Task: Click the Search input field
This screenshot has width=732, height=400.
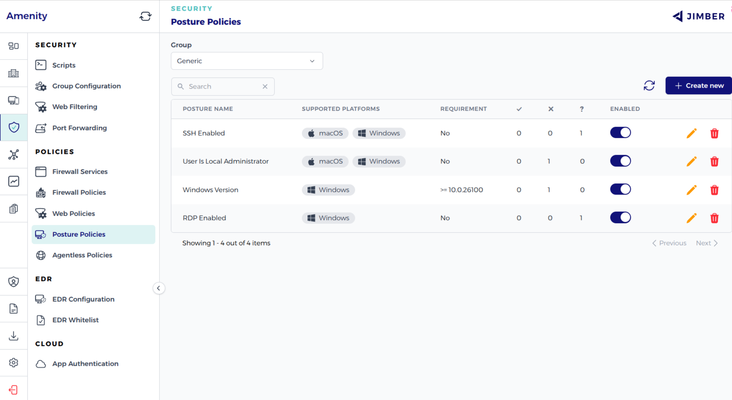Action: click(x=223, y=87)
